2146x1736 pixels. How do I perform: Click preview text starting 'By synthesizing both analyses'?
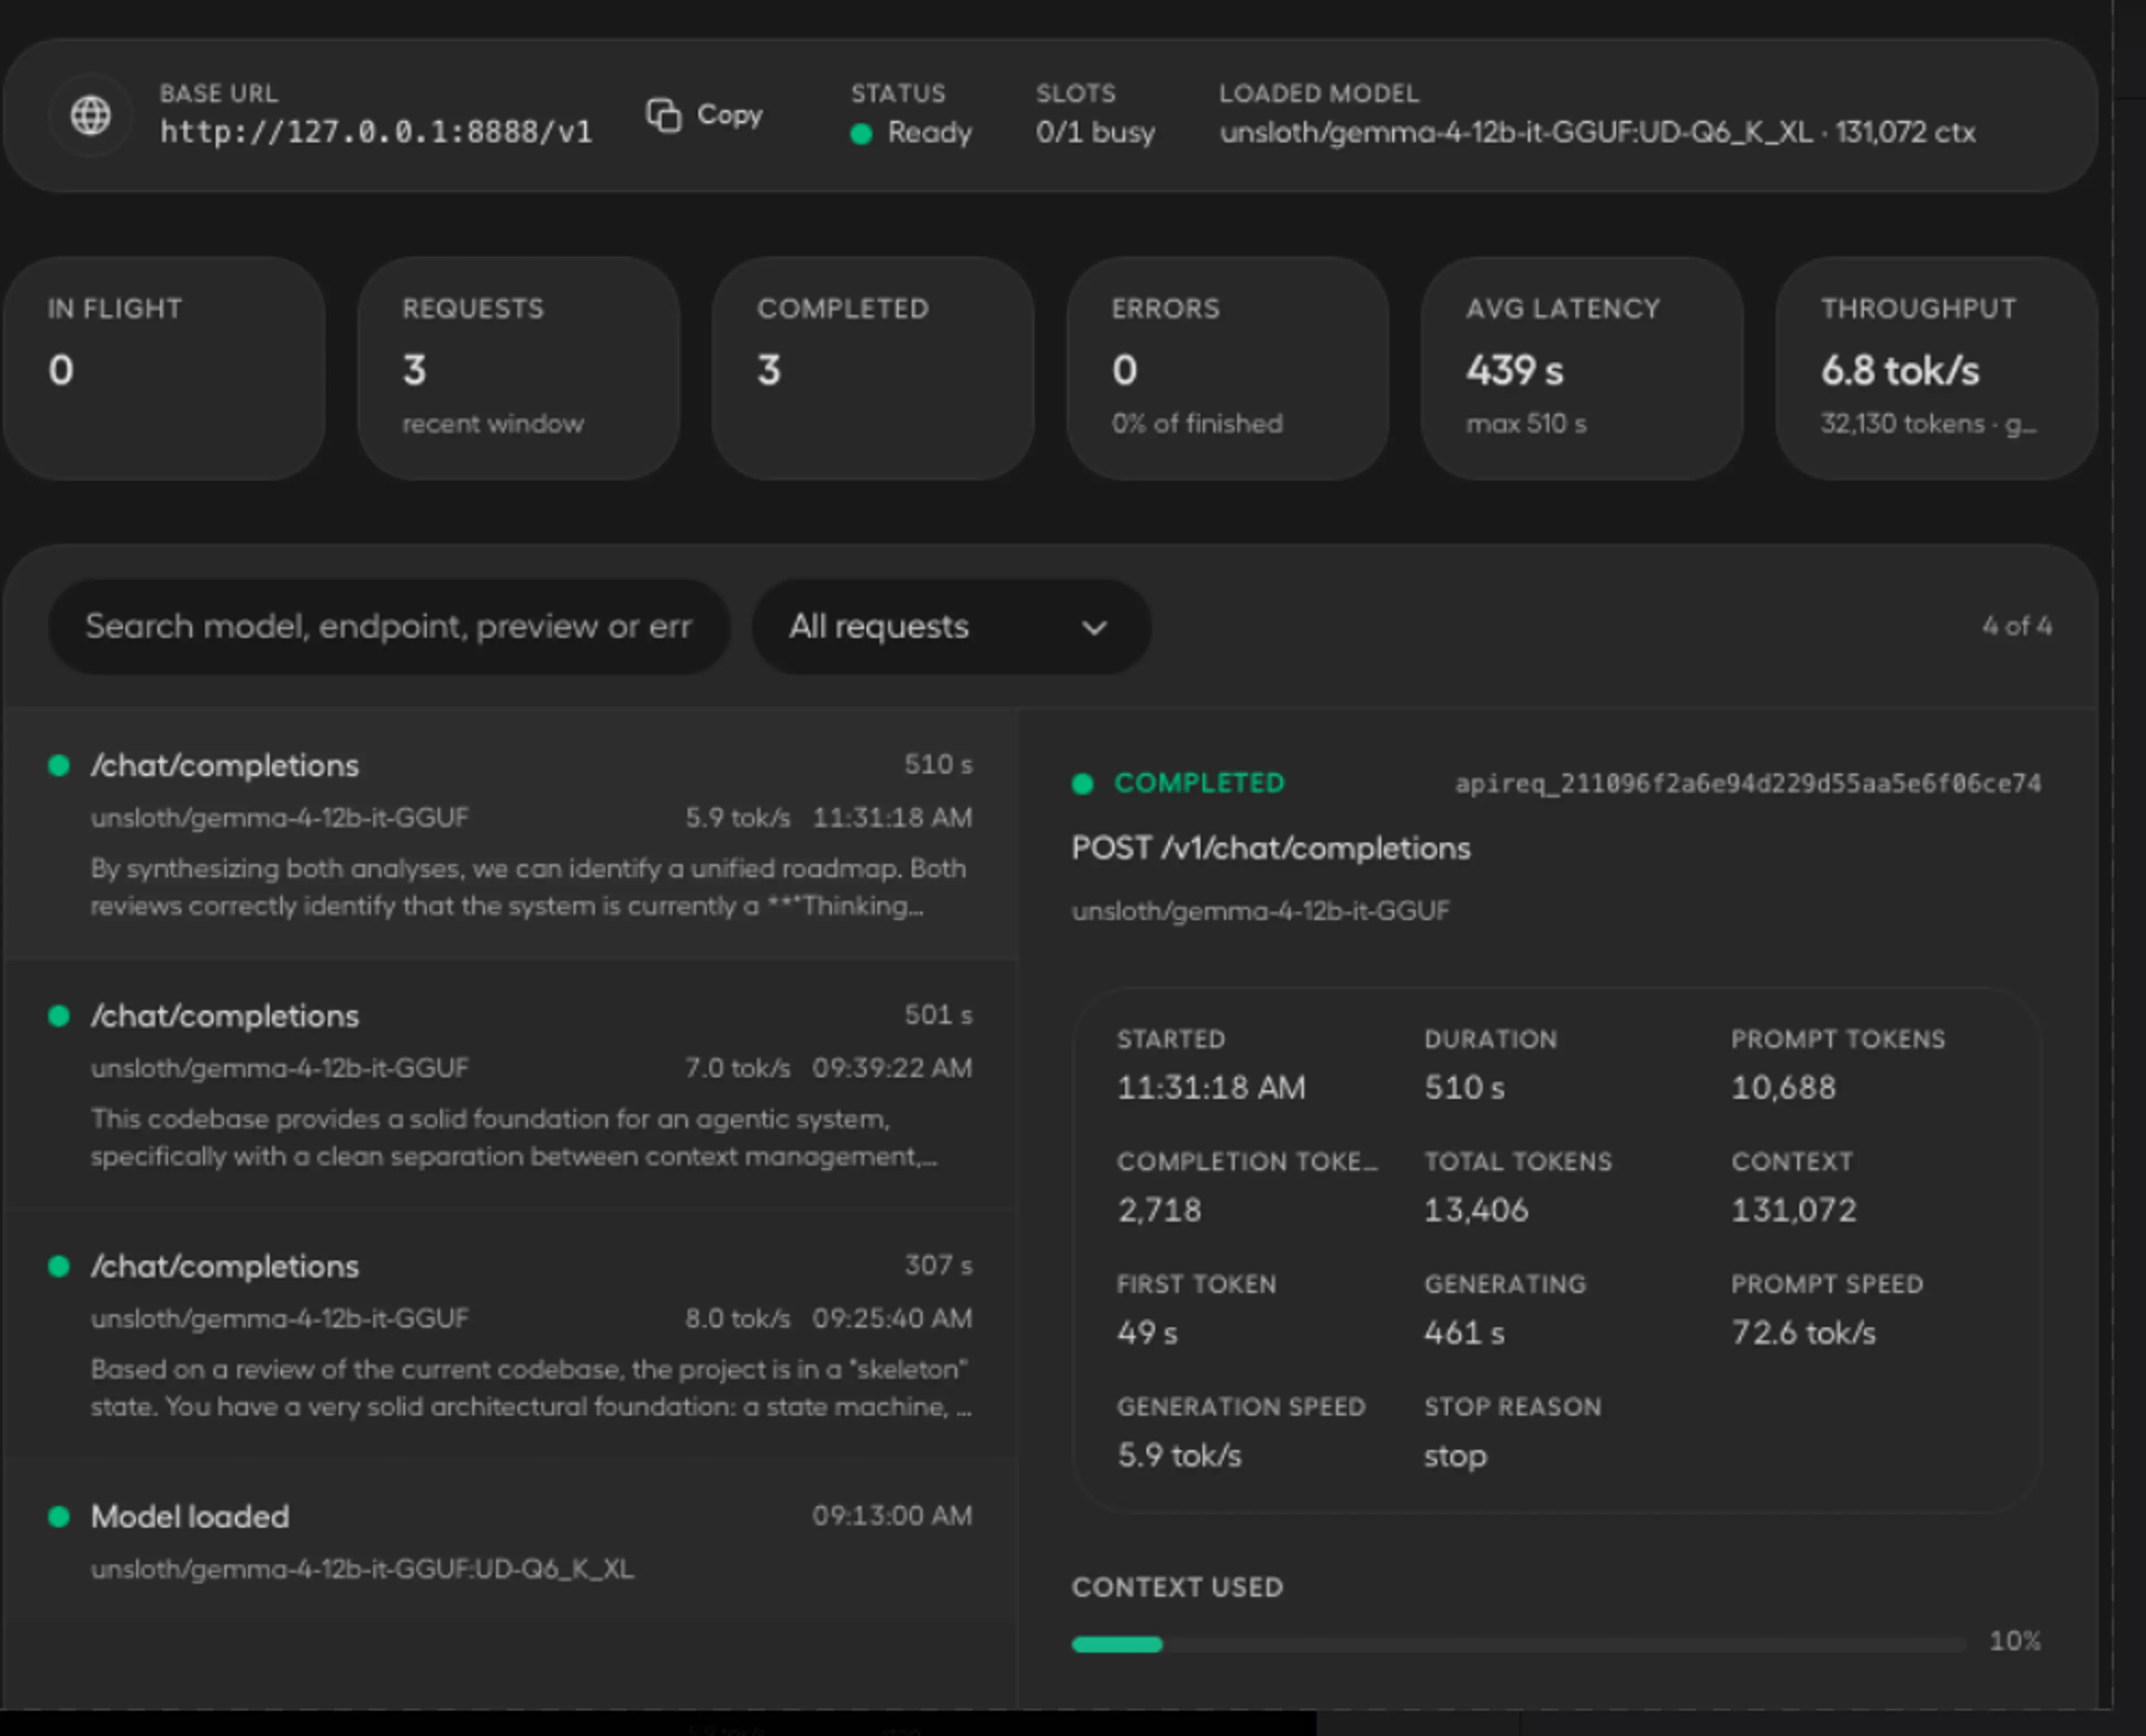(x=528, y=887)
